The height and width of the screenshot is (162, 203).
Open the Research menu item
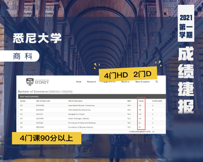[x=91, y=81]
